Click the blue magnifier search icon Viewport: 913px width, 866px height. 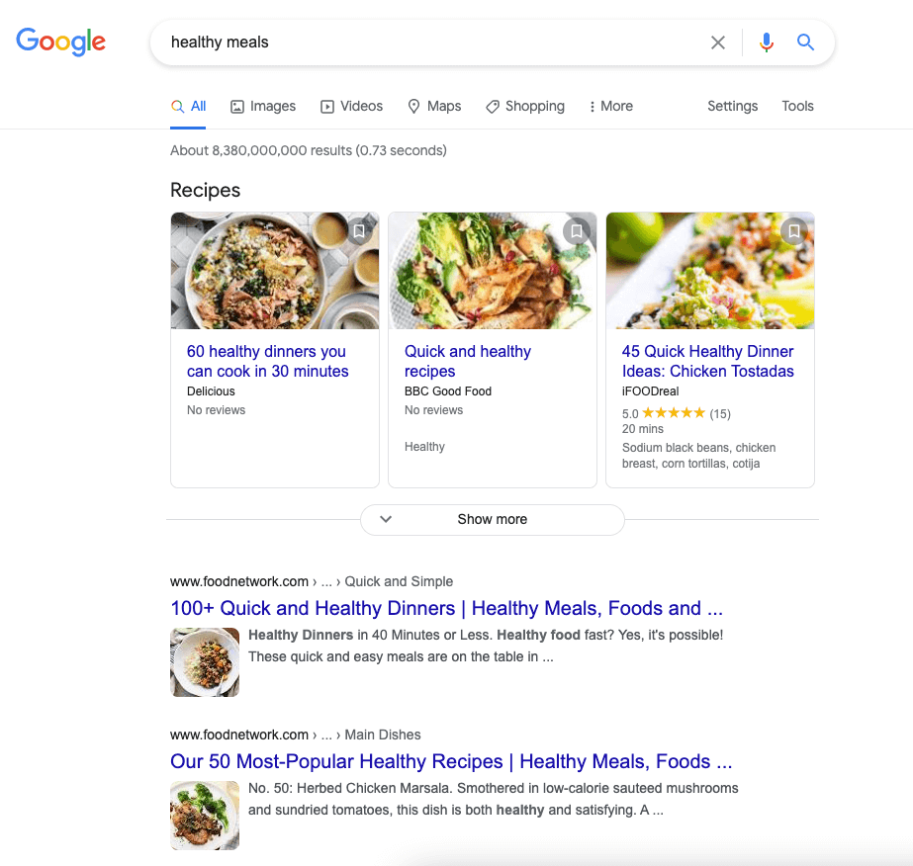click(x=806, y=43)
